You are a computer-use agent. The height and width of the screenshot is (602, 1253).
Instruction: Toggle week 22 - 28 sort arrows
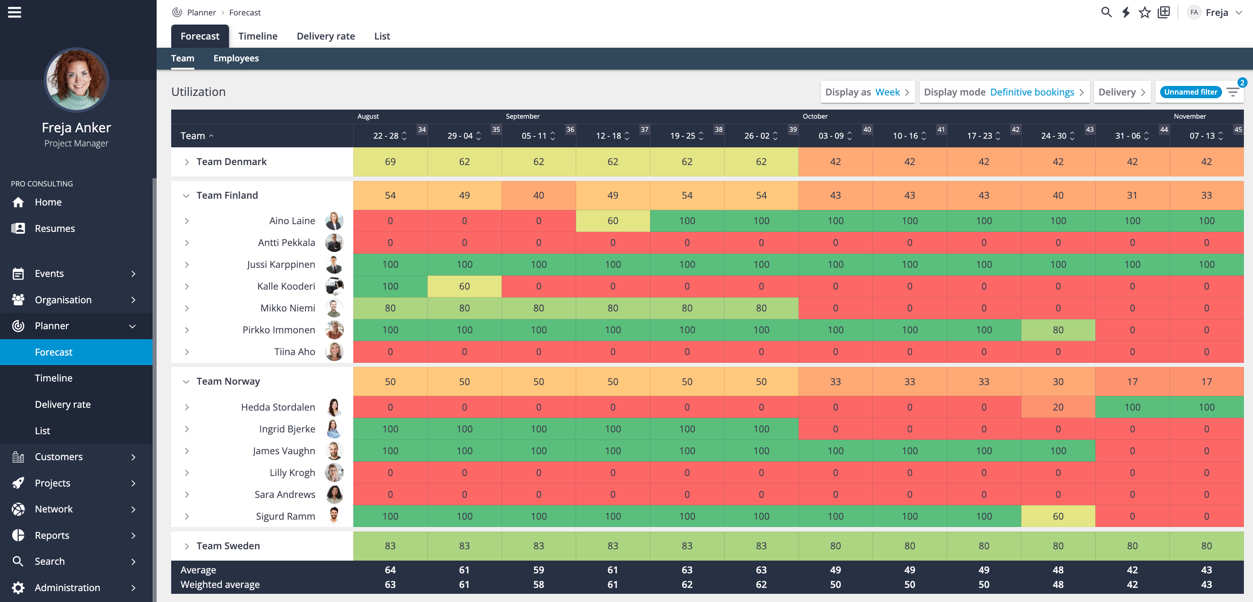(x=404, y=135)
